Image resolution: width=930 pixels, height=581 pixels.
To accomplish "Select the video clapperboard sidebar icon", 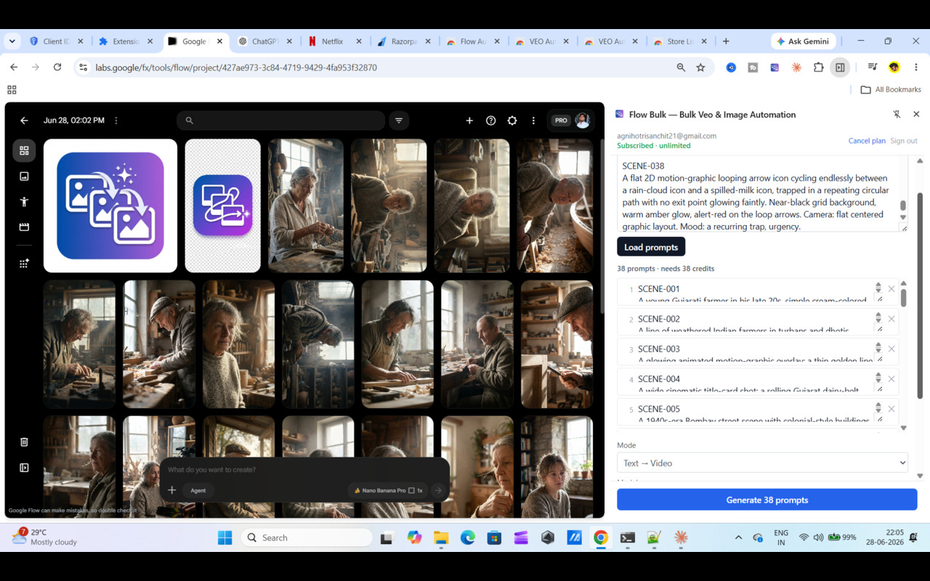I will (x=24, y=227).
